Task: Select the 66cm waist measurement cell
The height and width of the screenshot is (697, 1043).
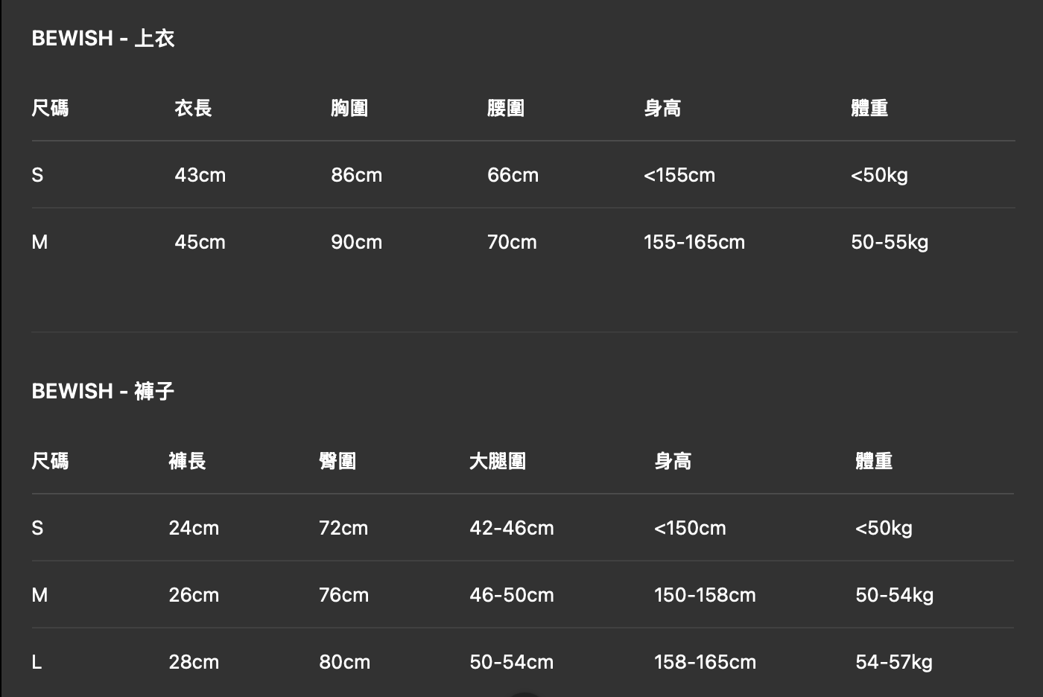Action: (x=513, y=175)
